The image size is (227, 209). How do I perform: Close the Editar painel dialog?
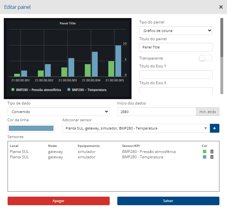pyautogui.click(x=221, y=7)
